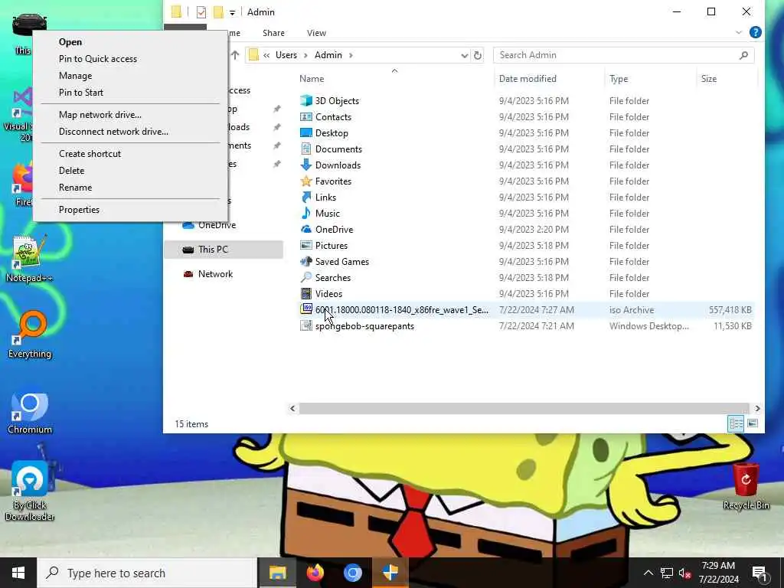784x588 pixels.
Task: Click Properties in the context menu
Action: tap(131, 210)
